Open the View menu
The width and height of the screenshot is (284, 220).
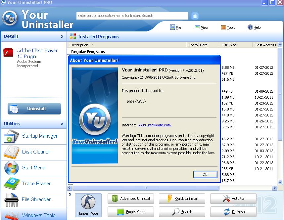point(201,27)
